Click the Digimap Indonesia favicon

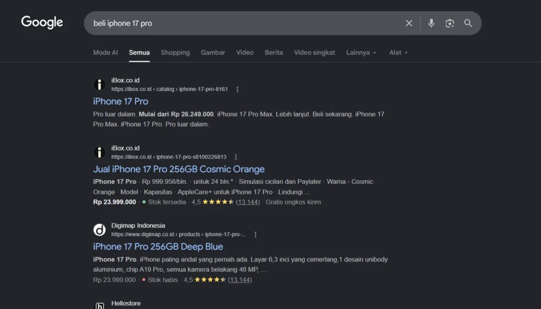tap(99, 230)
